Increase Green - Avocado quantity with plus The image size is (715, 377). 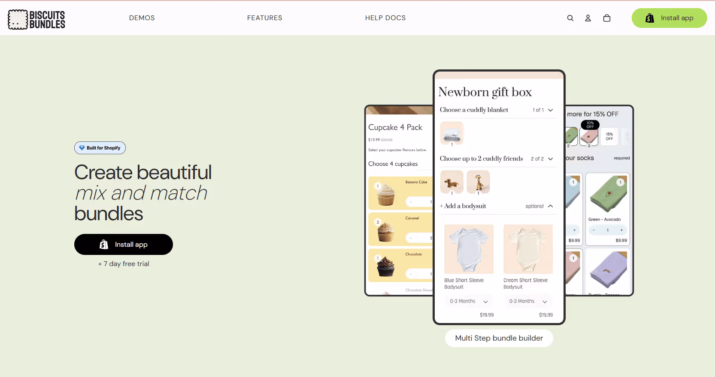621,230
